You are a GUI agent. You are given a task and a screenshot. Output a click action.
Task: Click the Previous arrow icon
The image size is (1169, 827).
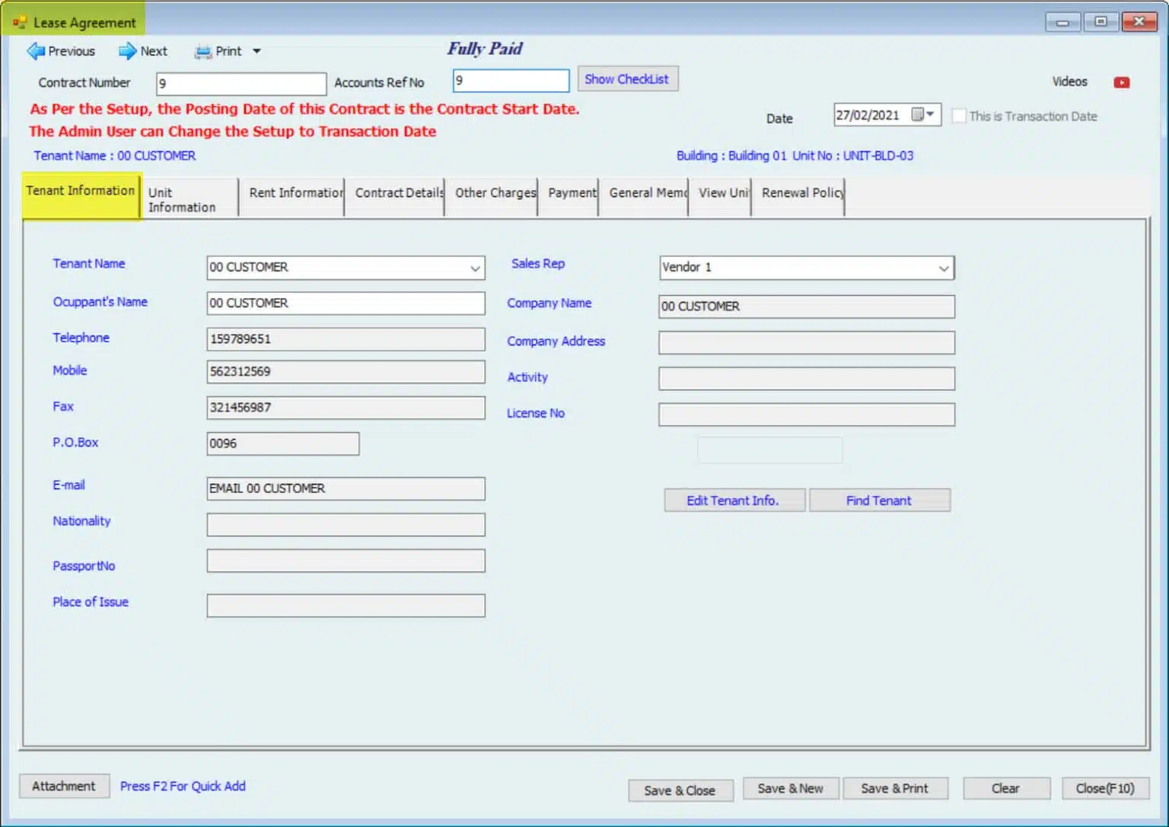click(36, 51)
